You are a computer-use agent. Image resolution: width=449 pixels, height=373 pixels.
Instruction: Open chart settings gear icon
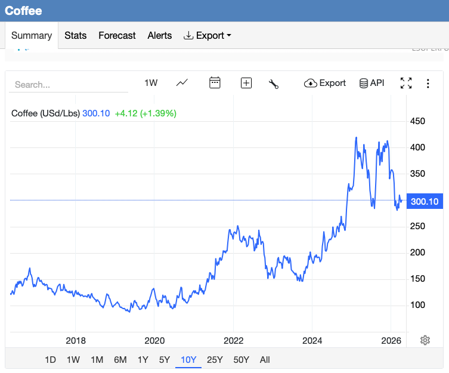click(425, 340)
